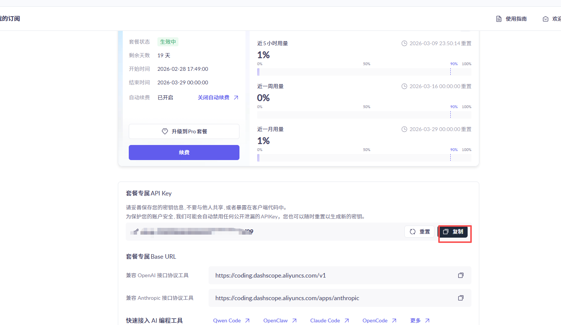Screen dimensions: 561x325
Task: Open the 使用指南 usage guide
Action: click(511, 19)
